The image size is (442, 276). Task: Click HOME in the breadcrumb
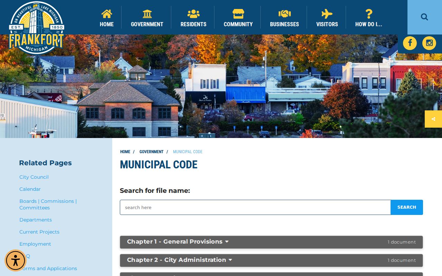pos(125,152)
